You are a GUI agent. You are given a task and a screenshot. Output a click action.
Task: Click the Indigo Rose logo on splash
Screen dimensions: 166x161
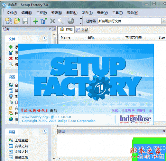(135, 119)
